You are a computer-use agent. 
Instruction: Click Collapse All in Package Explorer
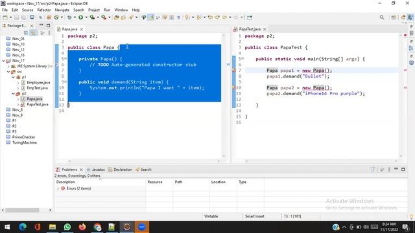pos(26,33)
